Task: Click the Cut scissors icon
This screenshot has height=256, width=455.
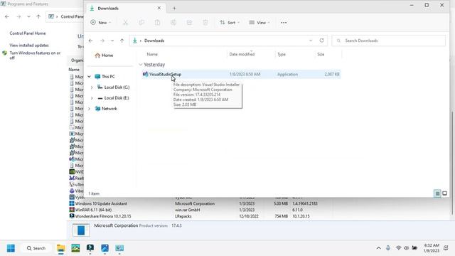Action: [x=125, y=23]
